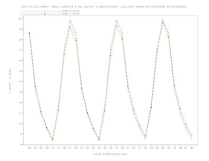209x161 pixels.
Task: Click the x-axis forecast hour label 69
Action: 163,148
